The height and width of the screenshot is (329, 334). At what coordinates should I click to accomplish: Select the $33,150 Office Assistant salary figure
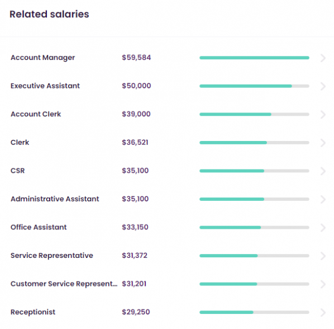click(135, 227)
